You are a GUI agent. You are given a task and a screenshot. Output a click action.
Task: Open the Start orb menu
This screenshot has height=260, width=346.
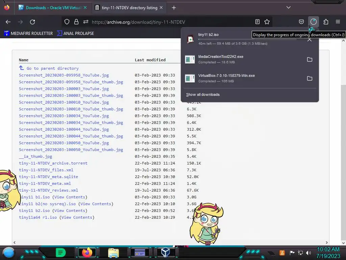(x=9, y=253)
